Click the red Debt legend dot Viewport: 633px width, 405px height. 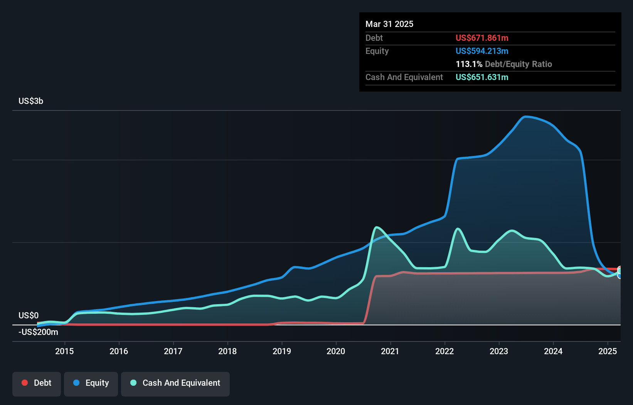tap(24, 383)
